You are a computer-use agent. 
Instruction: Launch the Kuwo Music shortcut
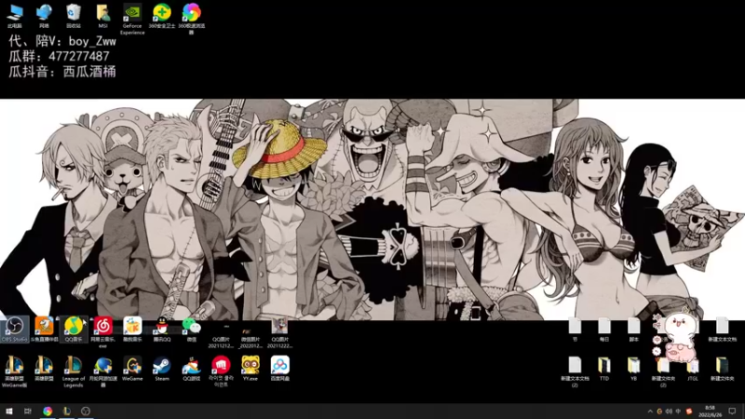point(132,330)
